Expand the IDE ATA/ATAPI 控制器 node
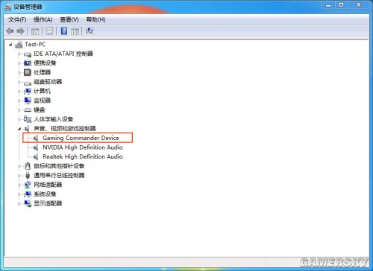The height and width of the screenshot is (271, 373). coord(19,54)
